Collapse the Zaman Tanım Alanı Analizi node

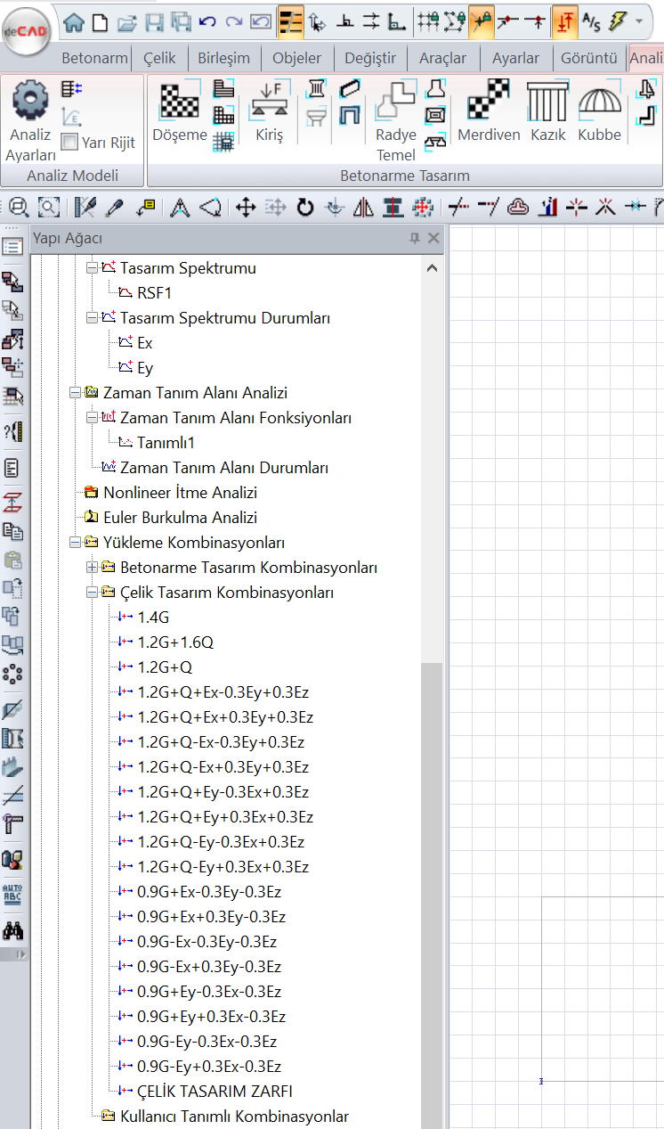(74, 392)
